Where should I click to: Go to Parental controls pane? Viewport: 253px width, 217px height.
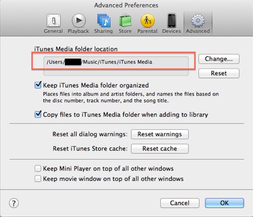pyautogui.click(x=147, y=24)
